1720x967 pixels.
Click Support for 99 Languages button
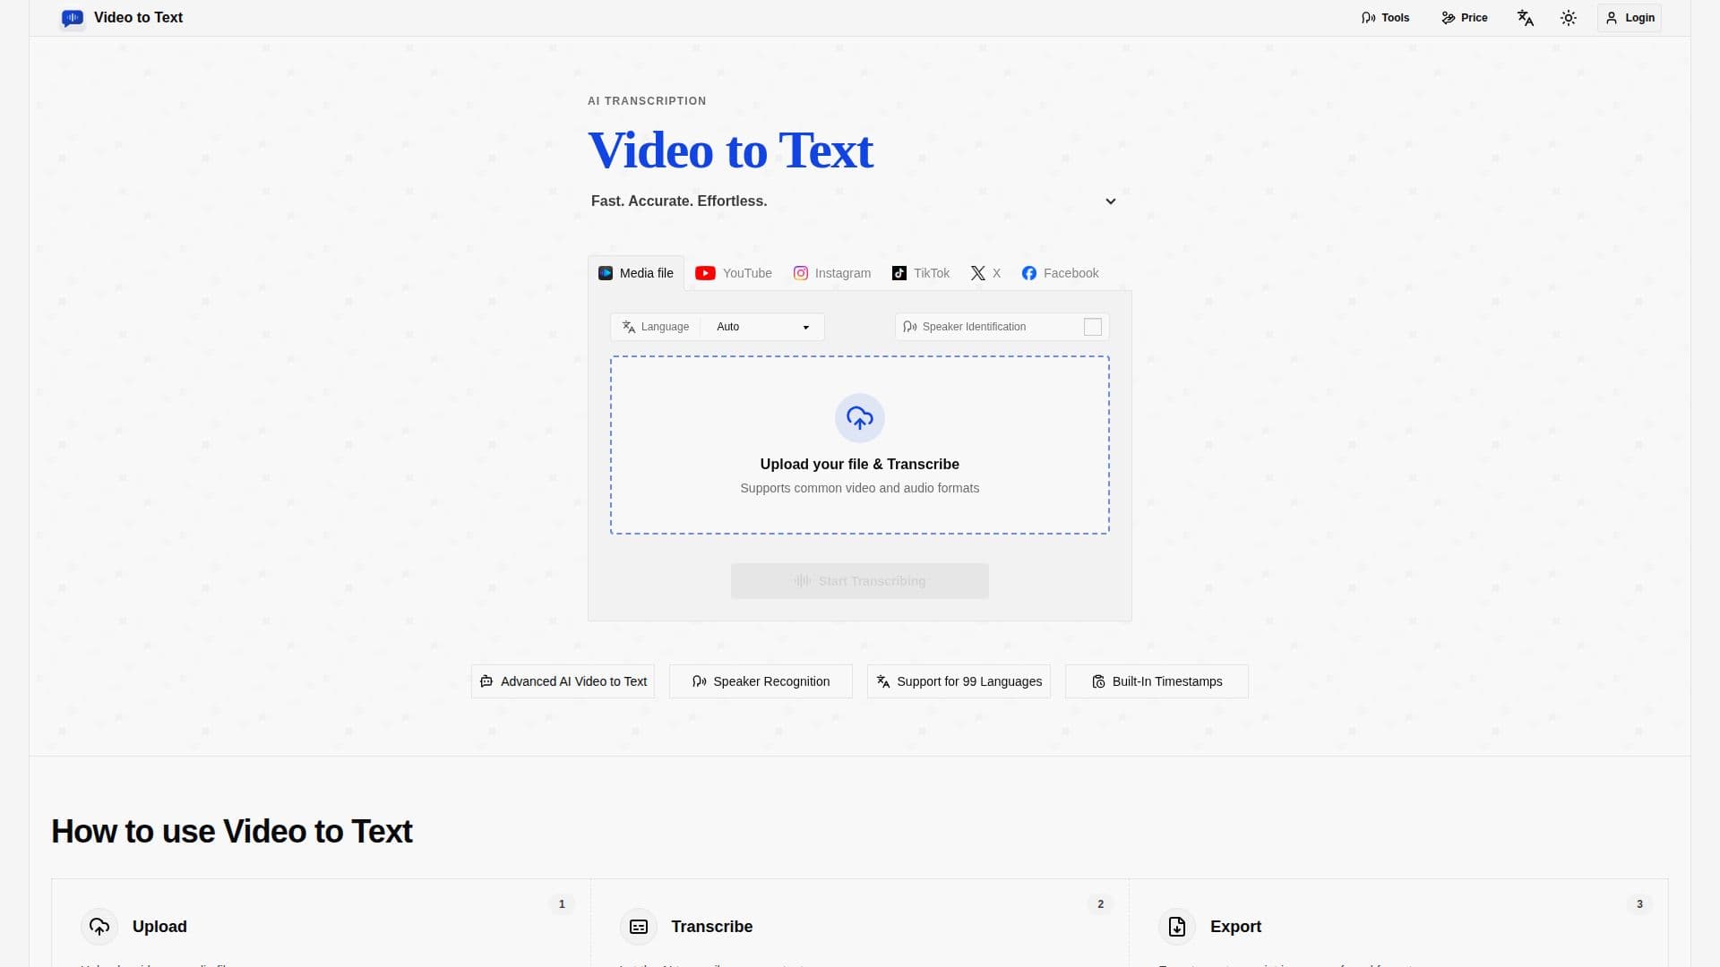pyautogui.click(x=959, y=681)
